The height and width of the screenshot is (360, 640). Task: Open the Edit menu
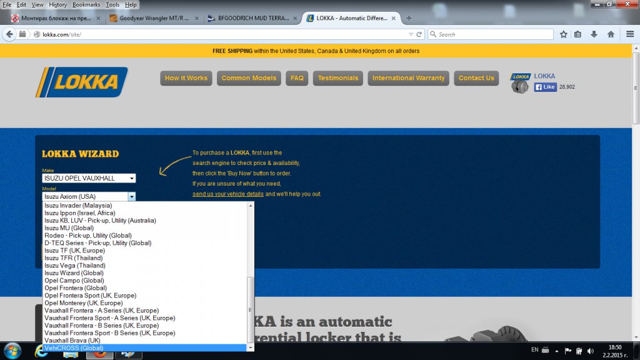click(21, 5)
